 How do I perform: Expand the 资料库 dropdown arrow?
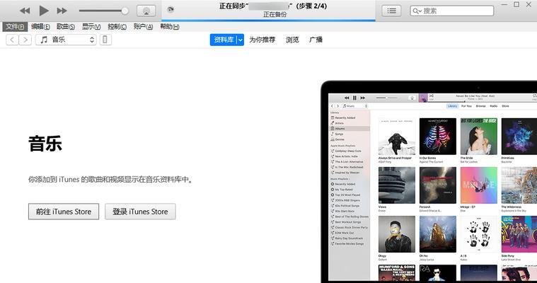241,40
